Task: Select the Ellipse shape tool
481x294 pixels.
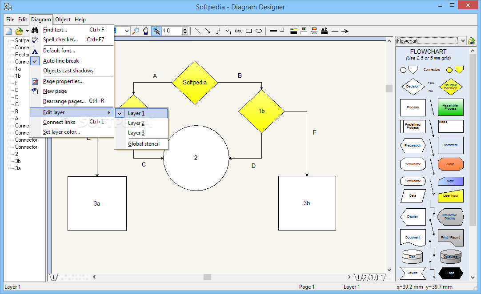Action: pyautogui.click(x=259, y=31)
